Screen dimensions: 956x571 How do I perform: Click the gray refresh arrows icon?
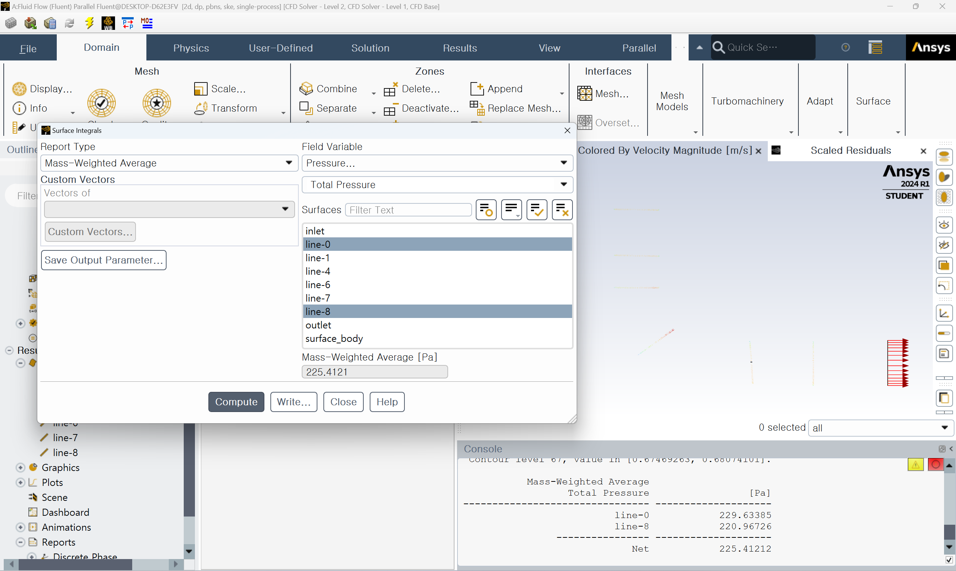pos(70,23)
